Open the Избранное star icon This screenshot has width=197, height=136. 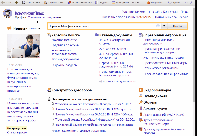point(148,3)
